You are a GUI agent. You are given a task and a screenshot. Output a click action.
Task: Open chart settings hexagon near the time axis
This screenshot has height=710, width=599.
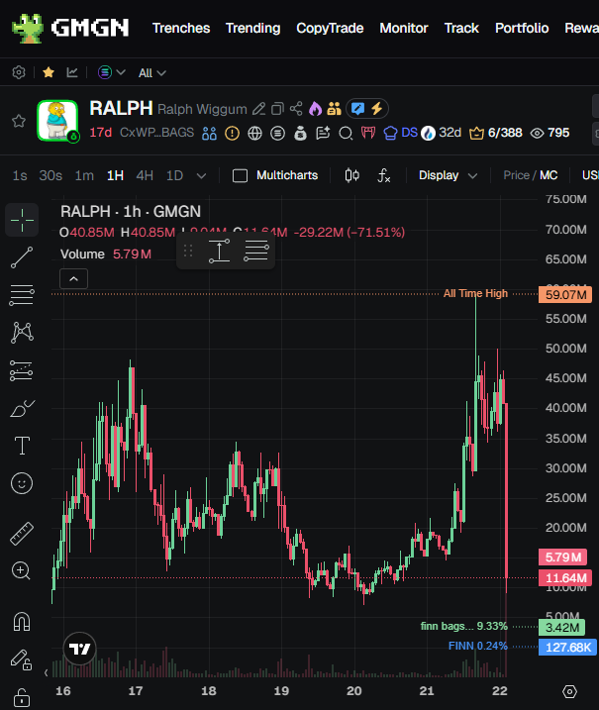tap(569, 691)
